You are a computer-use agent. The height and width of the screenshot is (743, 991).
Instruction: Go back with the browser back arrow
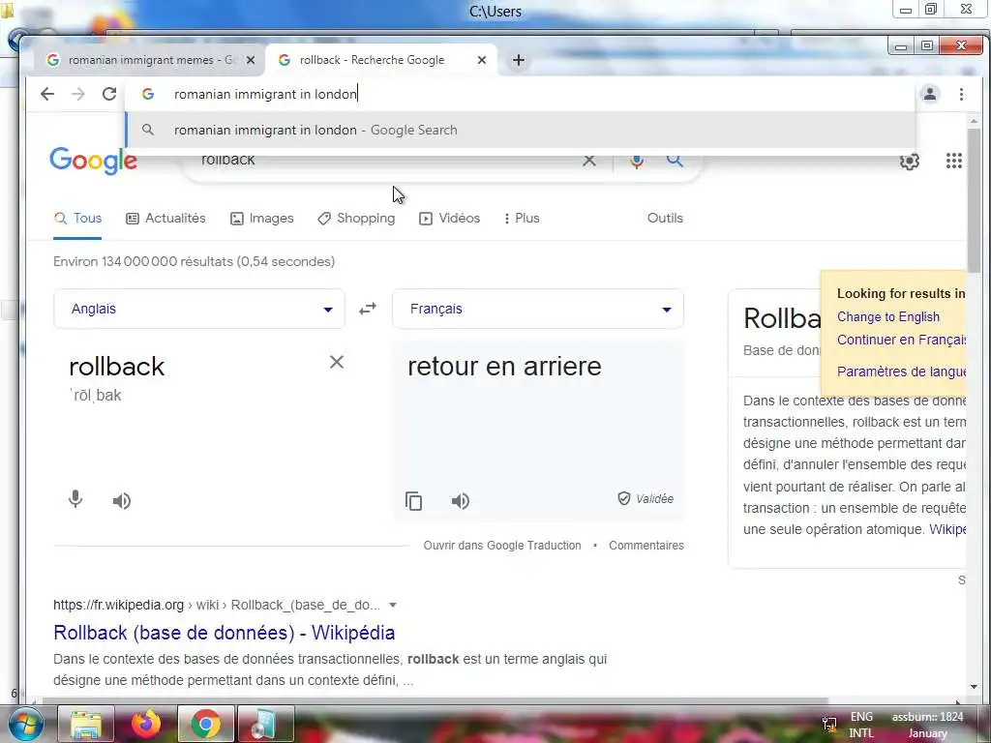[47, 94]
